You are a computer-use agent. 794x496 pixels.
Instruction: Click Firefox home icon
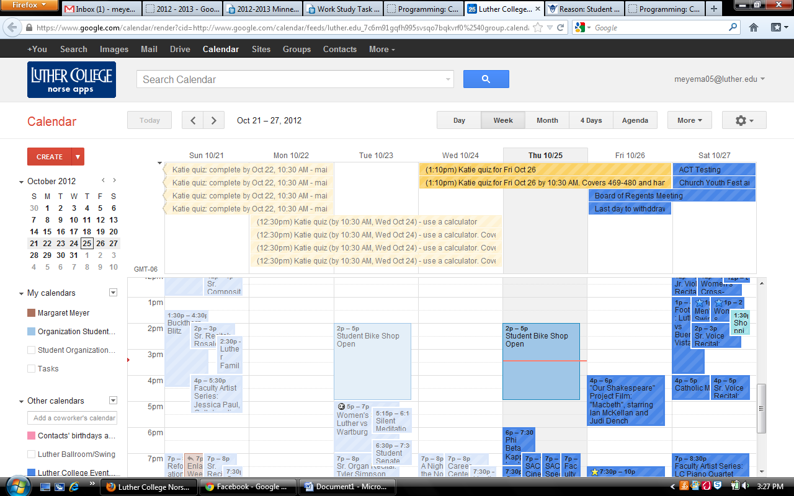[x=754, y=27]
